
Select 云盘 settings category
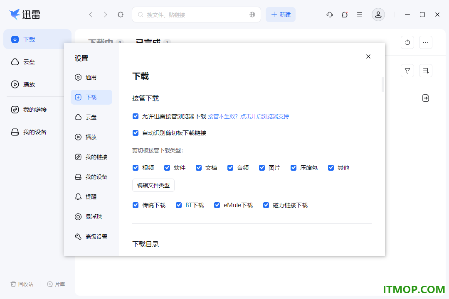pyautogui.click(x=91, y=117)
